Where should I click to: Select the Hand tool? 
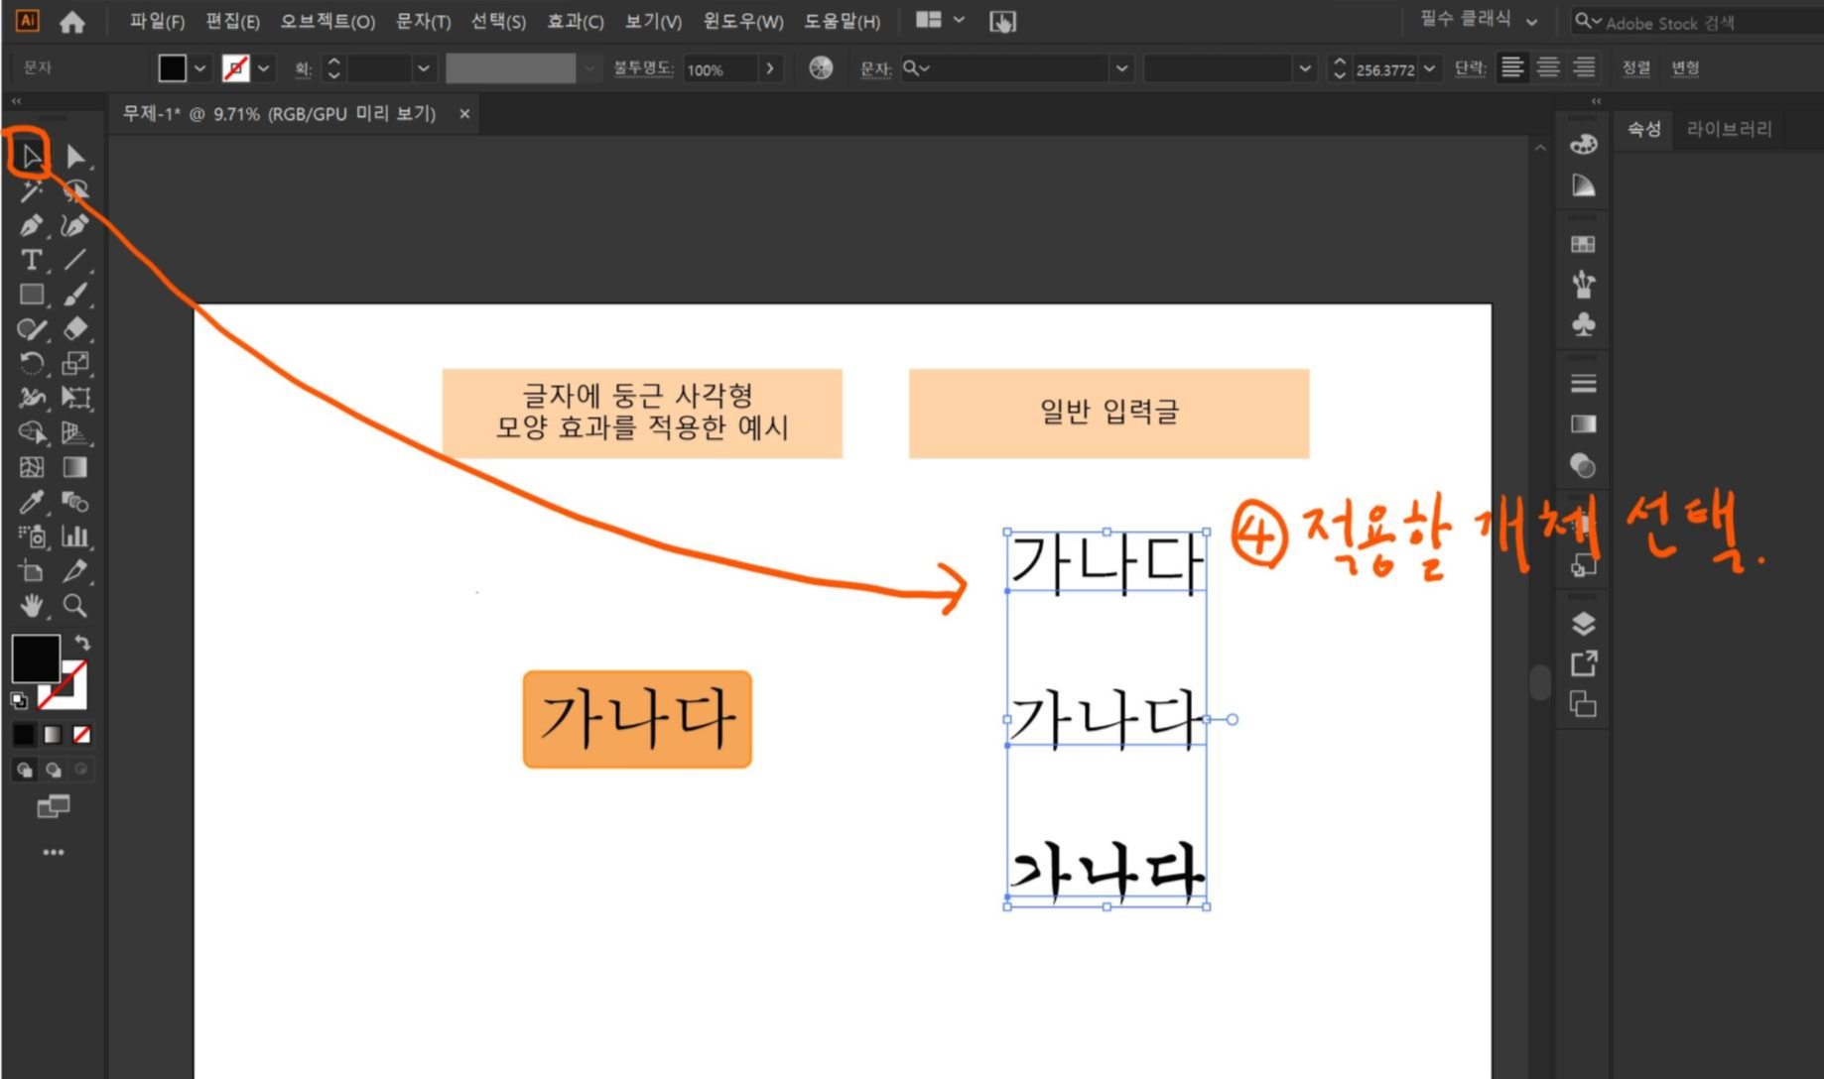click(30, 606)
